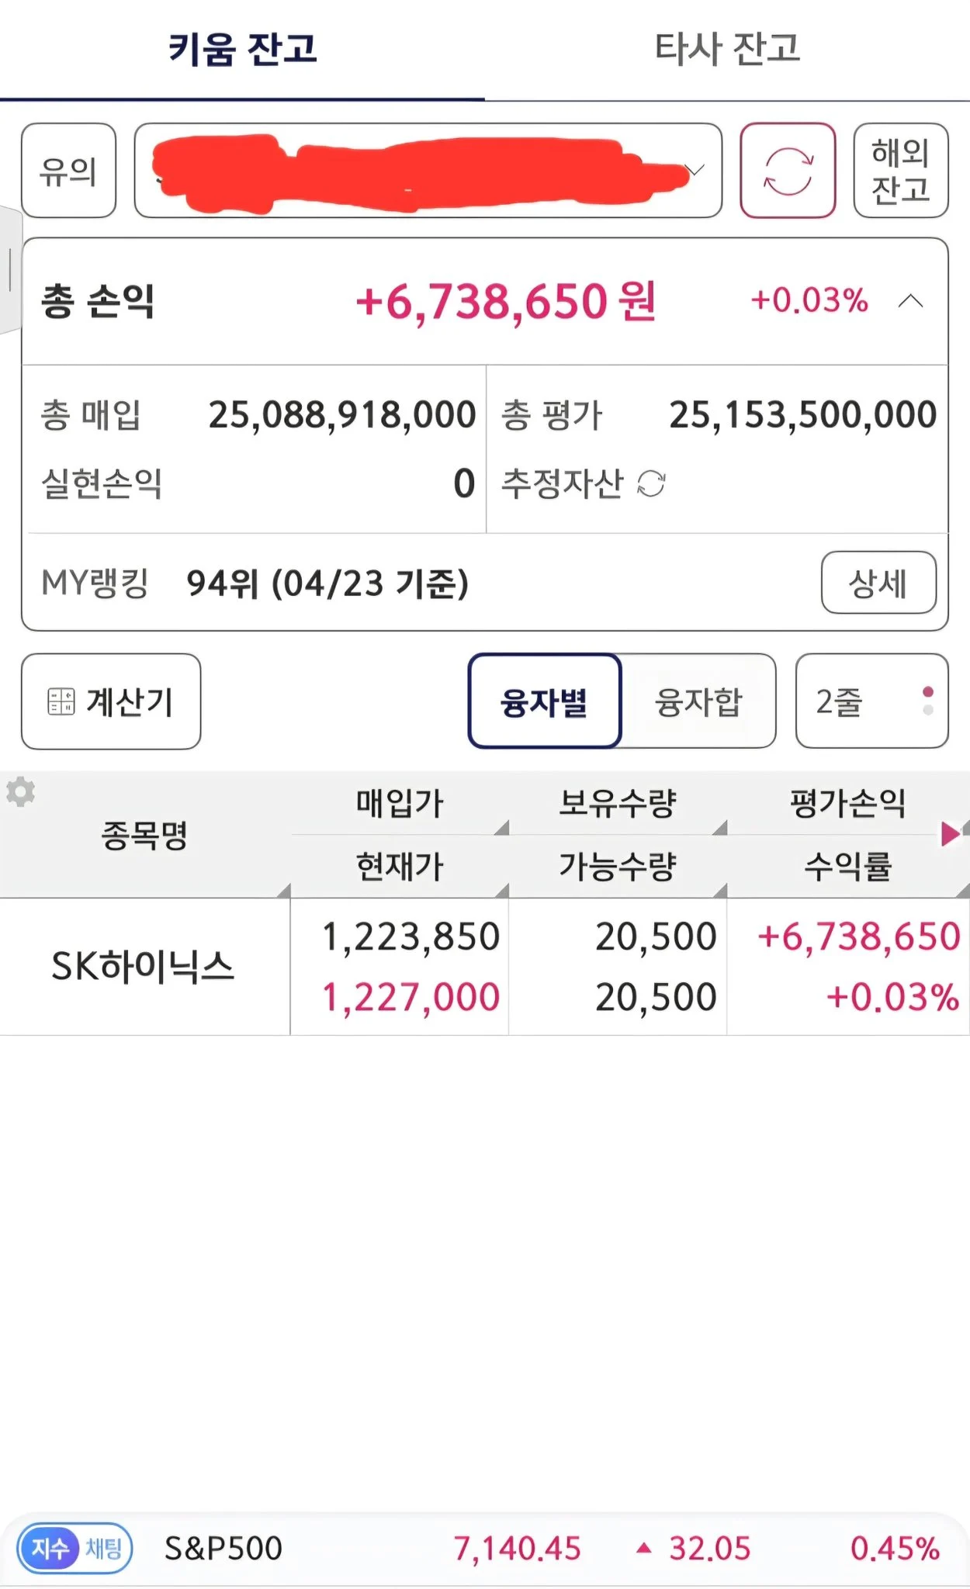Click the pink right-arrow column scroll icon
The image size is (970, 1589).
[x=950, y=834]
